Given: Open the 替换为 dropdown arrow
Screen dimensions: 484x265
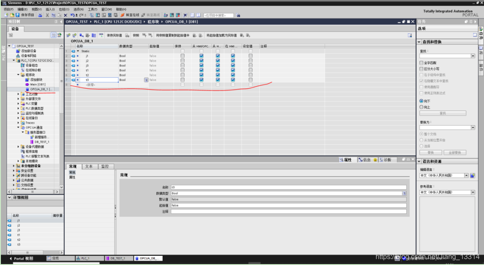Looking at the screenshot, I should click(473, 128).
